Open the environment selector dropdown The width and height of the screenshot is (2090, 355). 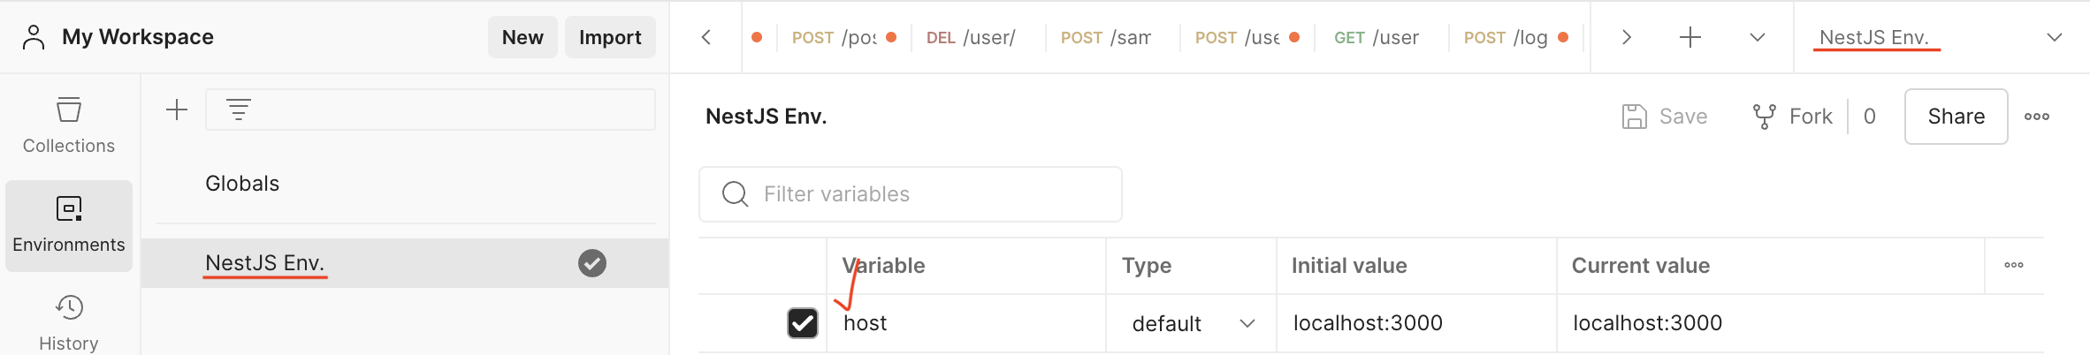1940,37
